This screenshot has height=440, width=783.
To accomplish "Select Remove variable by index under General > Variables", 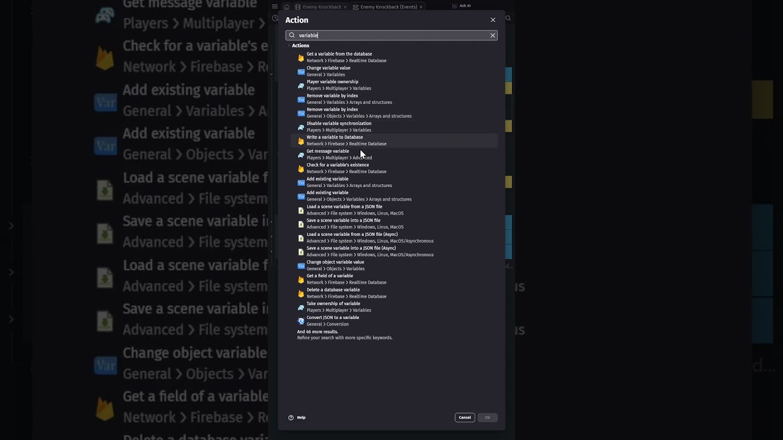I will (394, 99).
